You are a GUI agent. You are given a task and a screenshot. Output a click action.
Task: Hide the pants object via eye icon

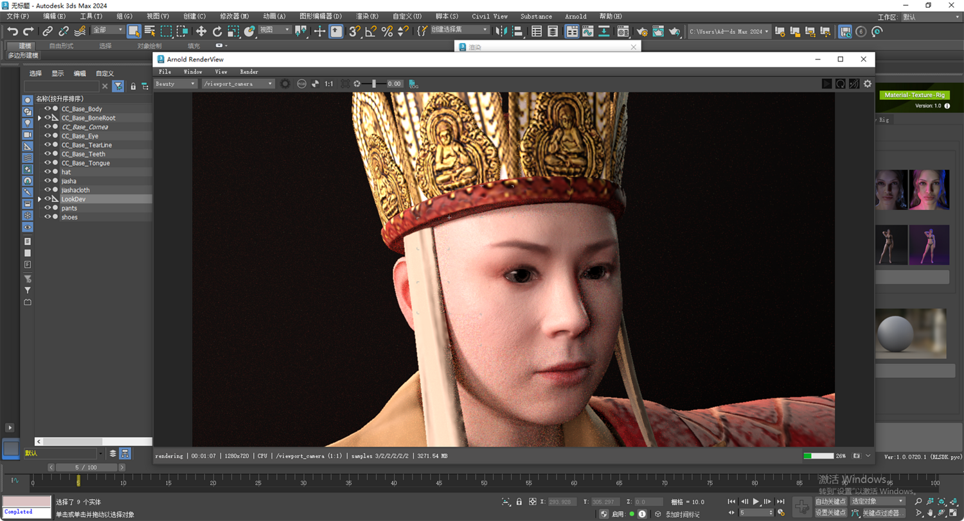[x=48, y=208]
